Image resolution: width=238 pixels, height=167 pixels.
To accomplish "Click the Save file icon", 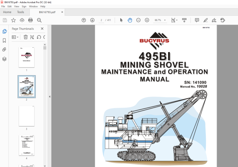I will (x=5, y=20).
